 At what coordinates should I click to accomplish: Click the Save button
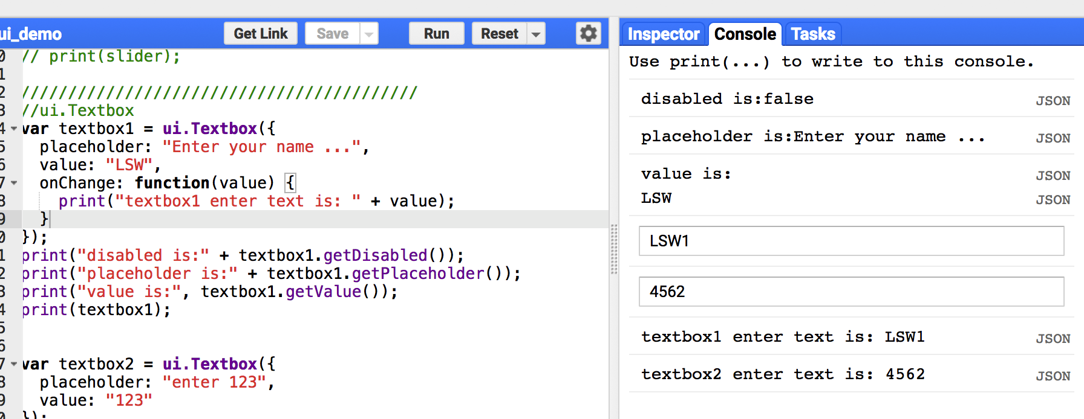tap(332, 34)
